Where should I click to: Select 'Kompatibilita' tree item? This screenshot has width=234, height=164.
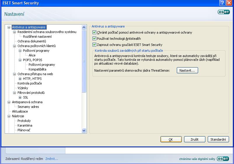[x=37, y=69]
